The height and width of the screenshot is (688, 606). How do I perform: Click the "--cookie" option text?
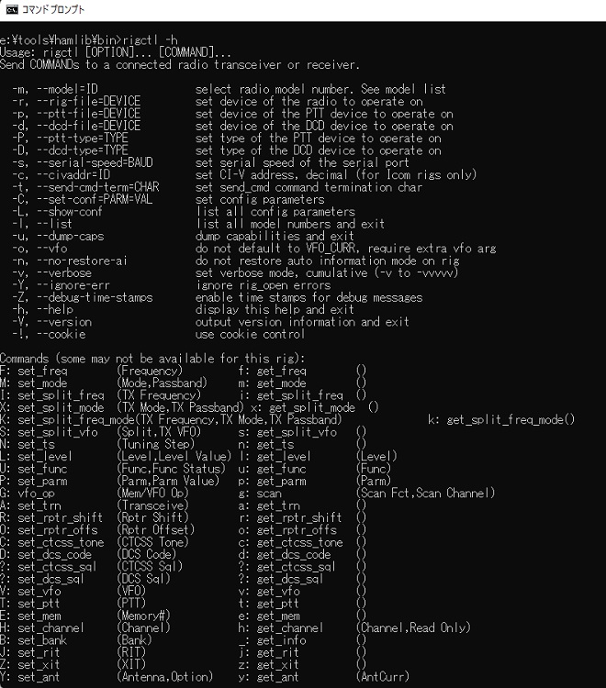[x=61, y=335]
